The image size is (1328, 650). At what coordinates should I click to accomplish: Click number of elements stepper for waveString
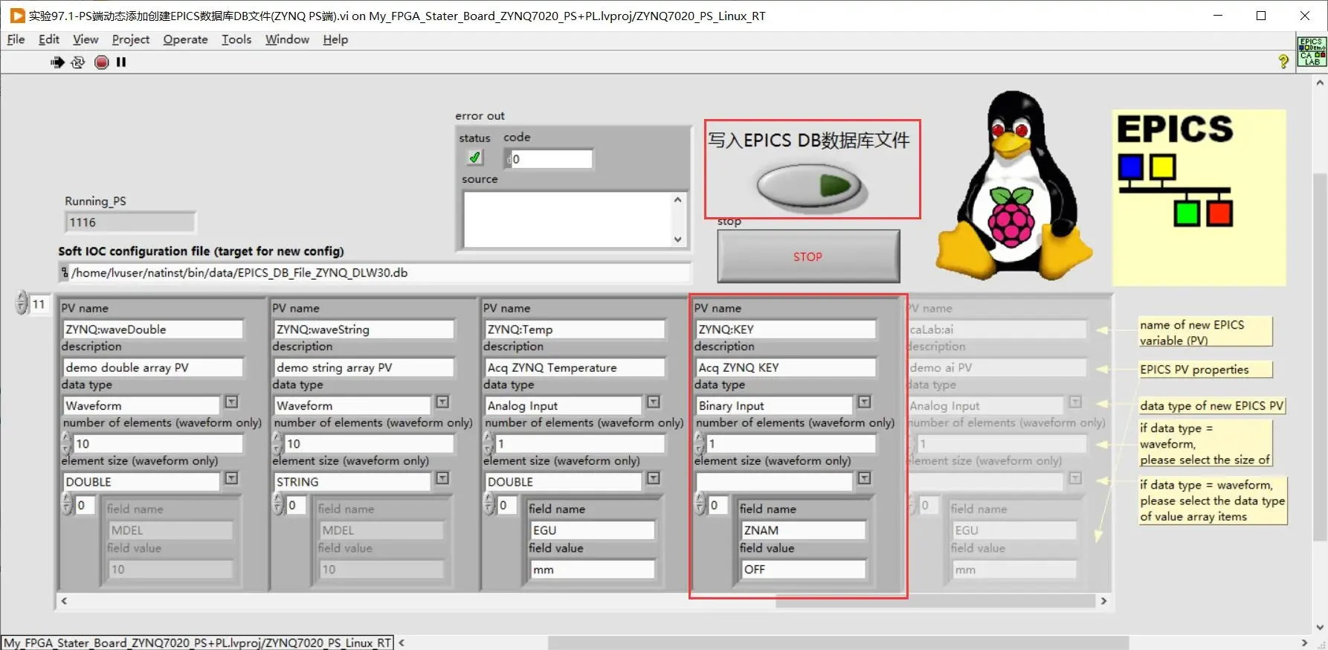(278, 443)
